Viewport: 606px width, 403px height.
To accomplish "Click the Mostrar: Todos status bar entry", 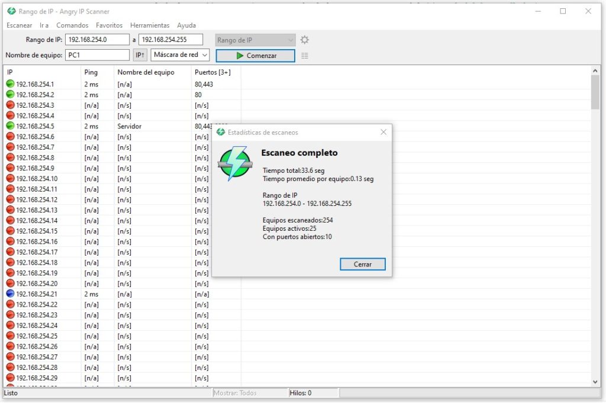I will (235, 393).
